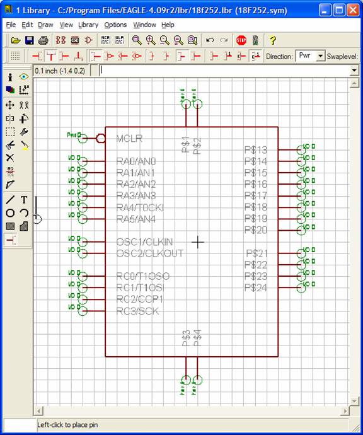Open the Package editor icon
Screen dimensions: 363x435
coord(75,40)
